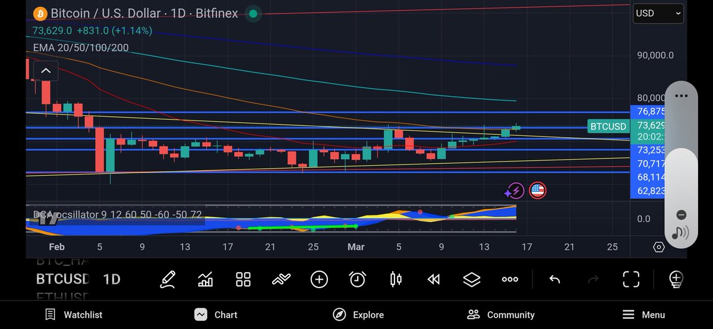Select the drawing pencil tool
The height and width of the screenshot is (329, 713).
[x=168, y=279]
